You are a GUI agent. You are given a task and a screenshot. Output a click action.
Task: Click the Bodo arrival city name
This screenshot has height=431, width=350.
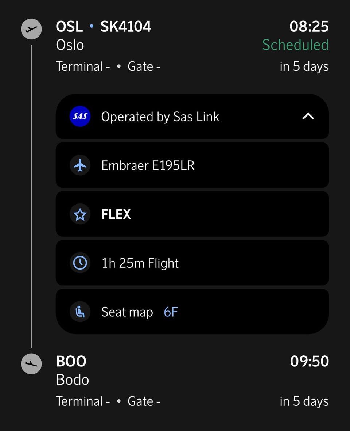[x=73, y=380]
